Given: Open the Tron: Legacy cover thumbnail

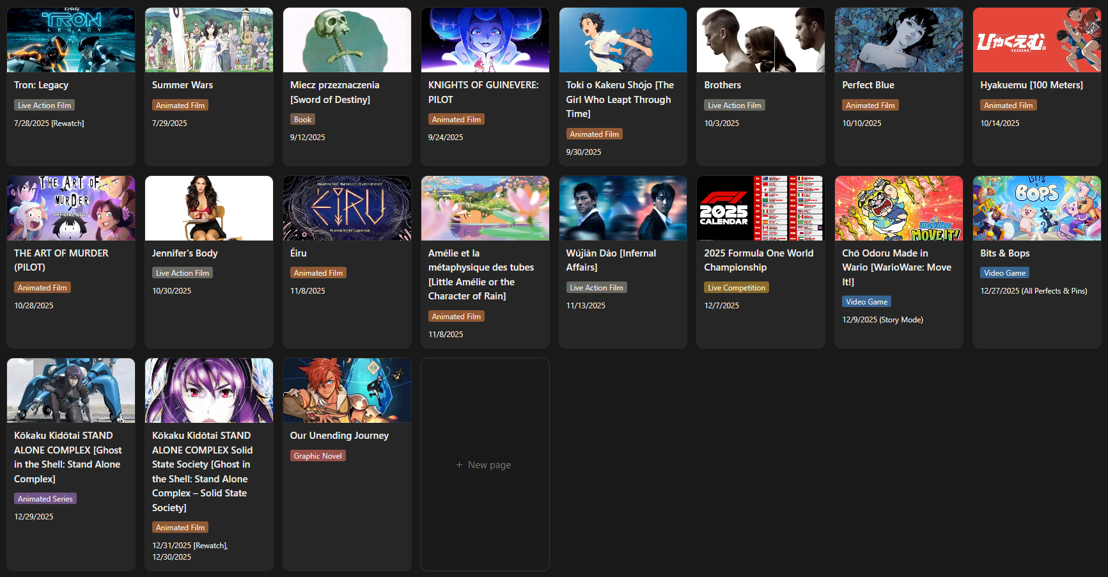Looking at the screenshot, I should pos(71,40).
